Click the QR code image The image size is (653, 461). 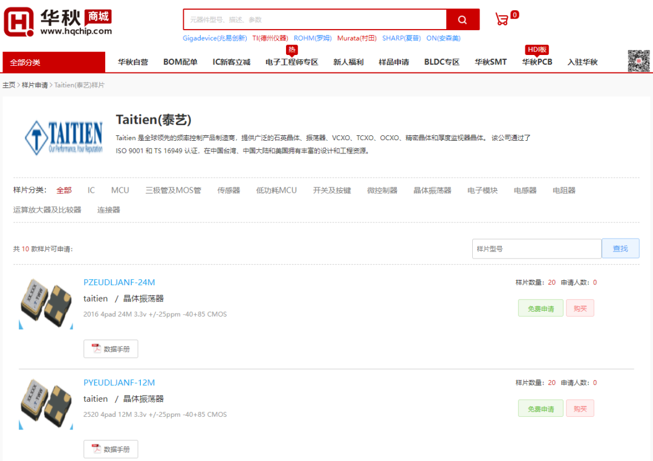pos(638,61)
